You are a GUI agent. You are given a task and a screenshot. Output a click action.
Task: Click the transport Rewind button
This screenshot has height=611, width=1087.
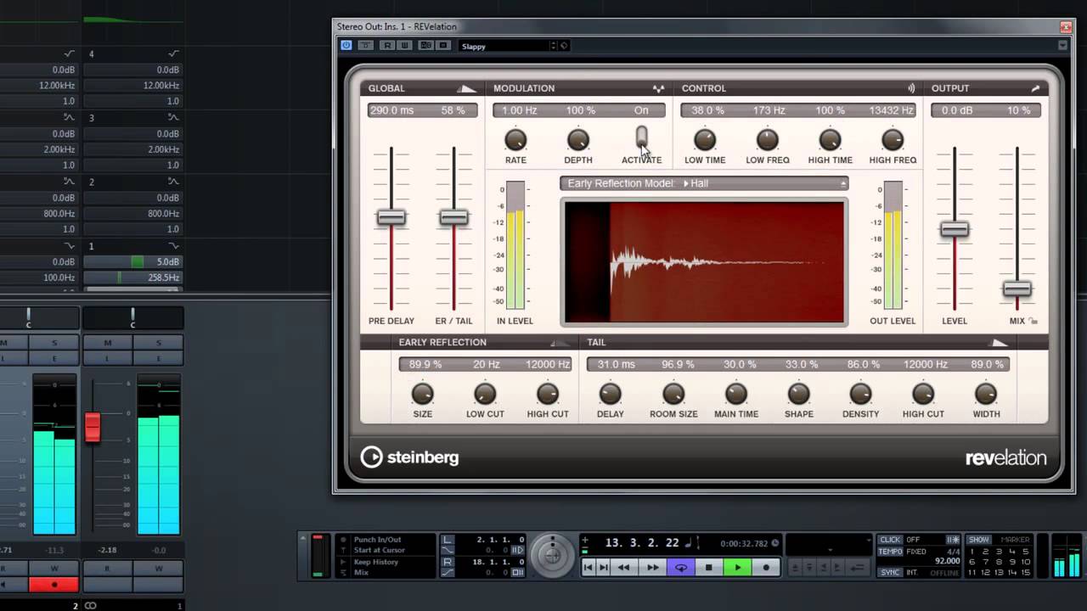pyautogui.click(x=624, y=568)
